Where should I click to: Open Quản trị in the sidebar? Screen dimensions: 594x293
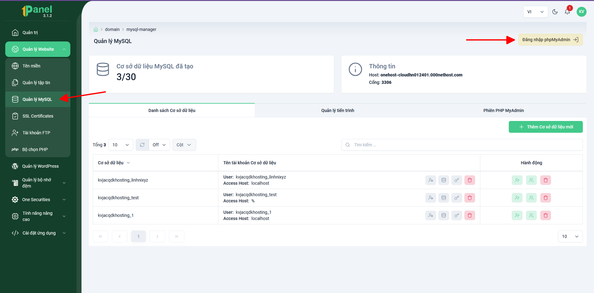(38, 32)
